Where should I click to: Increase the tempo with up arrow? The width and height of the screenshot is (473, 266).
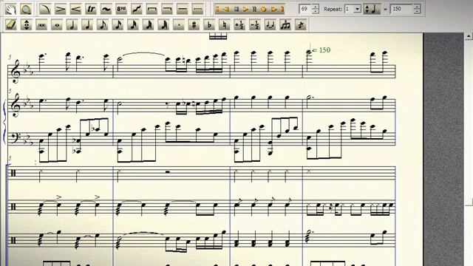(x=417, y=7)
